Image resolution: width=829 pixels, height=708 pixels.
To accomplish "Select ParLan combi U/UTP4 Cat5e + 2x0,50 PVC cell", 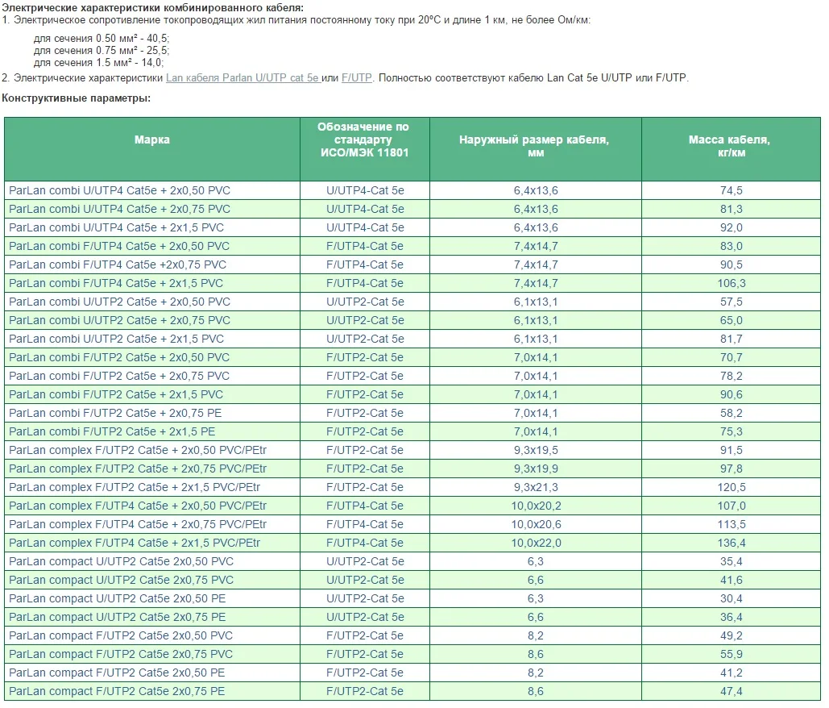I will click(x=119, y=190).
